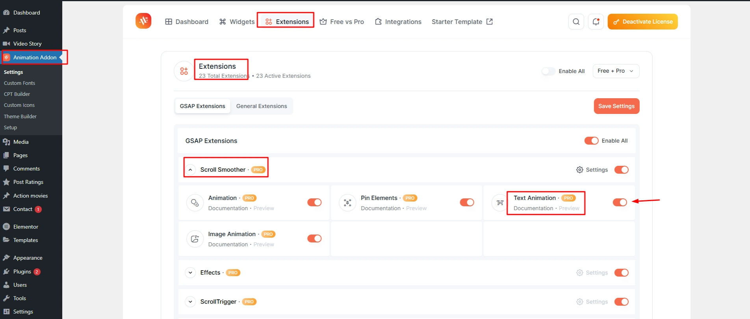Collapse the Scroll Smoother section
The image size is (750, 319).
tap(190, 170)
